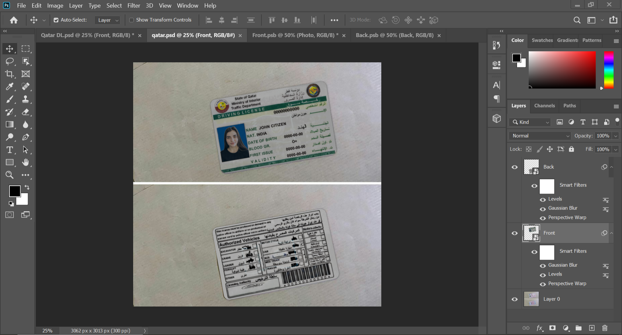The width and height of the screenshot is (622, 335).
Task: Toggle Smart Filters visibility on Front layer
Action: click(535, 252)
